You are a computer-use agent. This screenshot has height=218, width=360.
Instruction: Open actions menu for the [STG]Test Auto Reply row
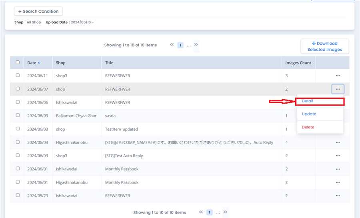coord(338,156)
